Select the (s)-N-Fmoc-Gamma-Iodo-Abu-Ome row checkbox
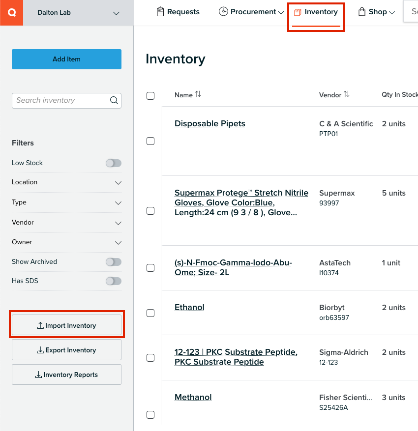 (x=150, y=268)
